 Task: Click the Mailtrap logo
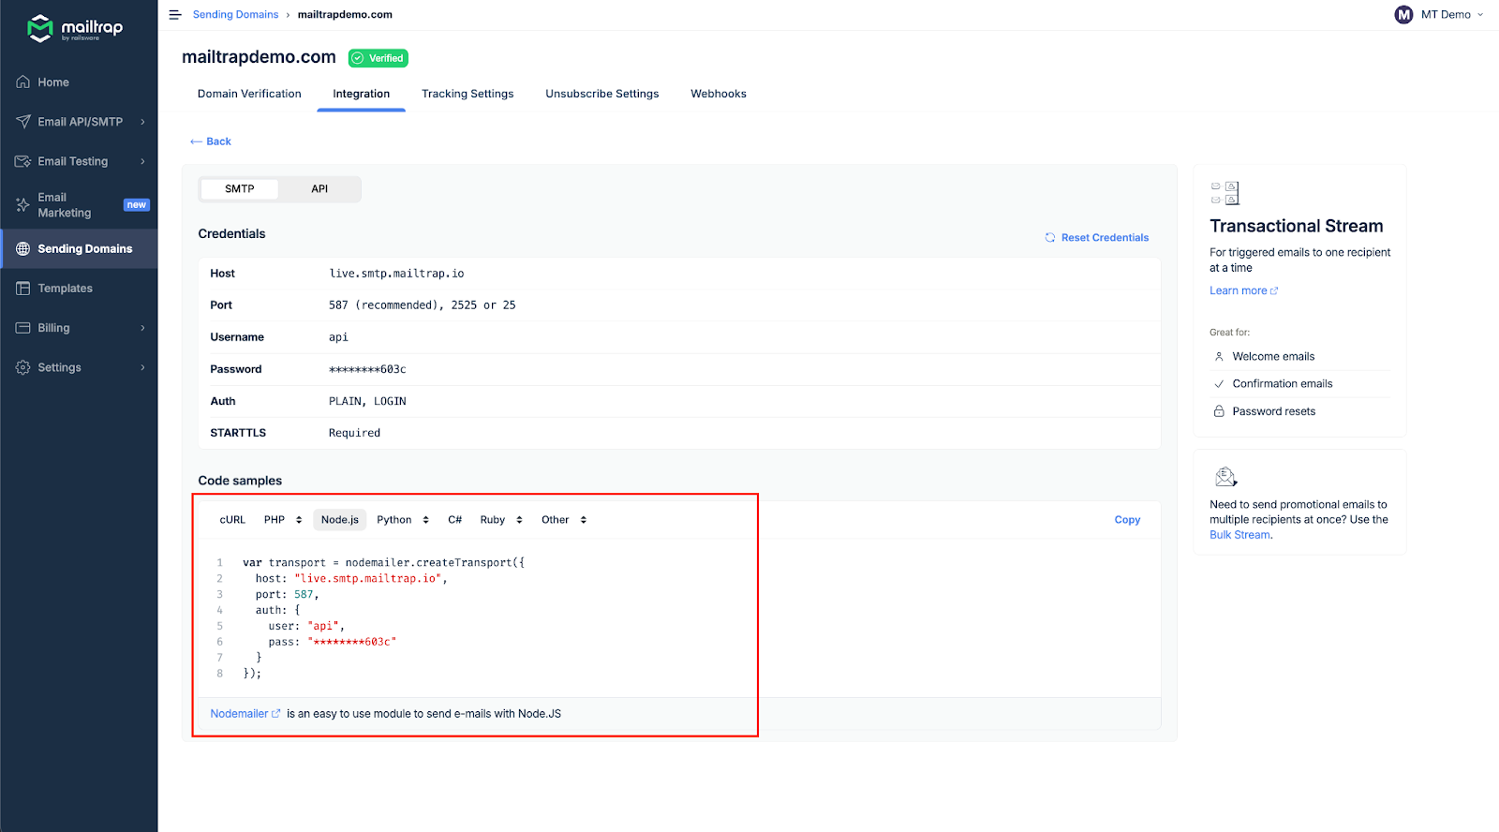point(76,28)
